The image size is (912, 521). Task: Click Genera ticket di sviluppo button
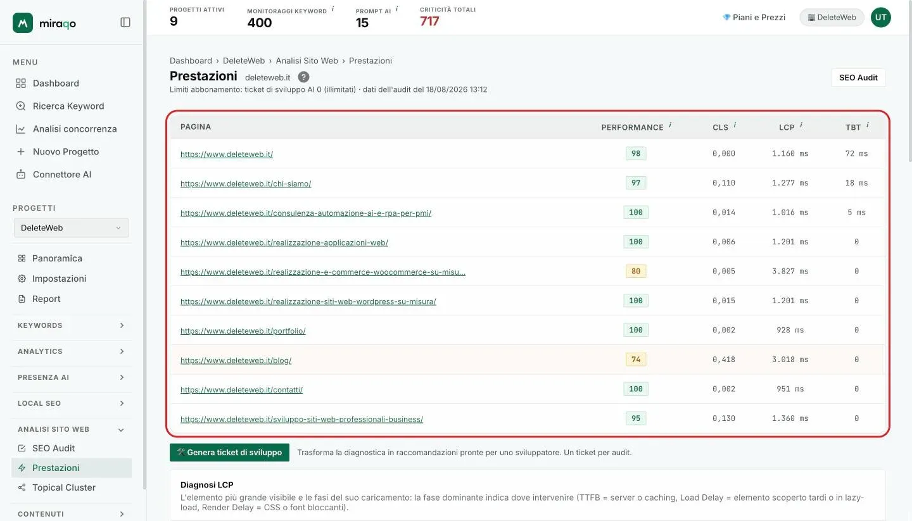(229, 453)
